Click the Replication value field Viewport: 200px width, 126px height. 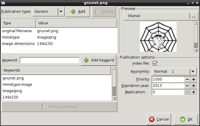(x=168, y=92)
